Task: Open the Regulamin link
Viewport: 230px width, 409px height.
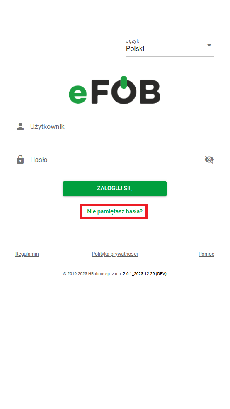Action: coord(27,254)
